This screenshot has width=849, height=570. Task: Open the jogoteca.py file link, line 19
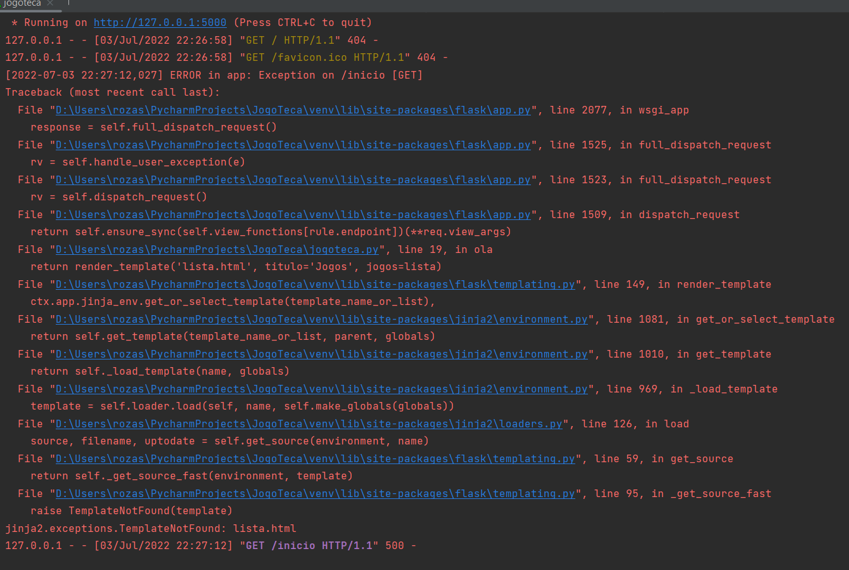[217, 250]
